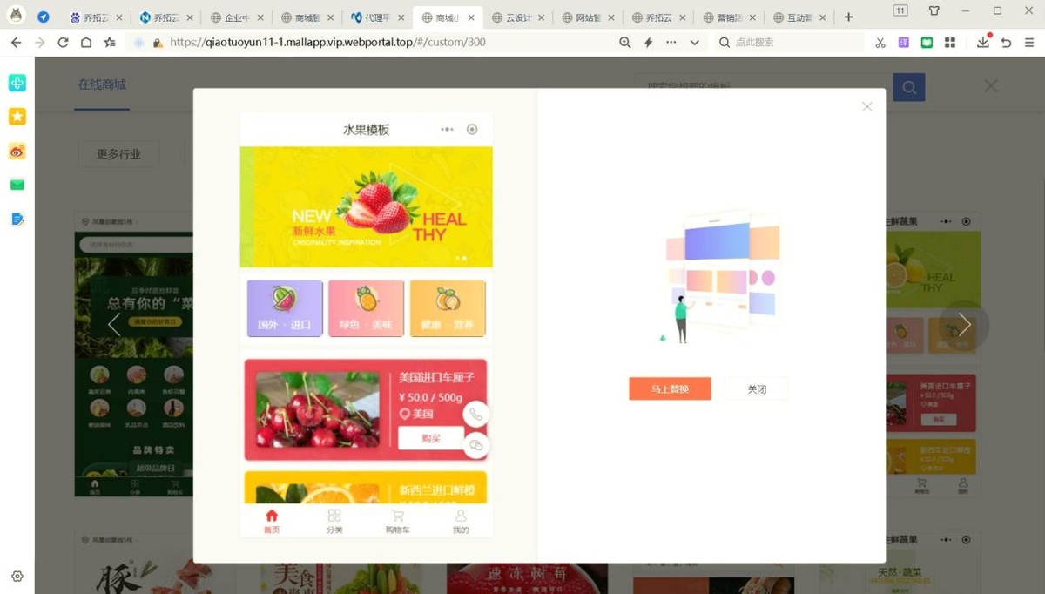Click the green mail icon in the sidebar
This screenshot has width=1045, height=594.
[17, 185]
